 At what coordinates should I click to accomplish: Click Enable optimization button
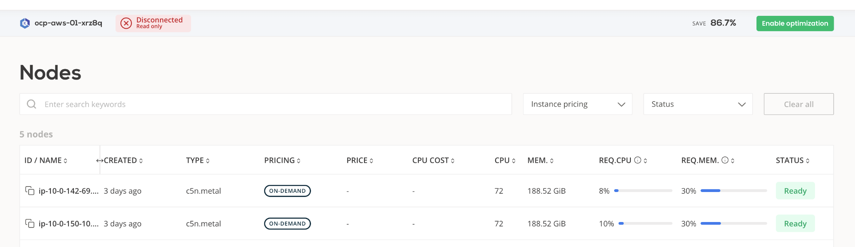tap(794, 23)
